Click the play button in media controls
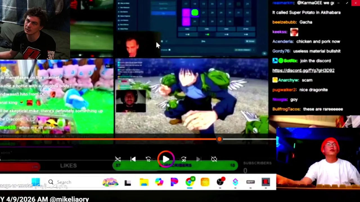This screenshot has height=202, width=360. point(166,159)
